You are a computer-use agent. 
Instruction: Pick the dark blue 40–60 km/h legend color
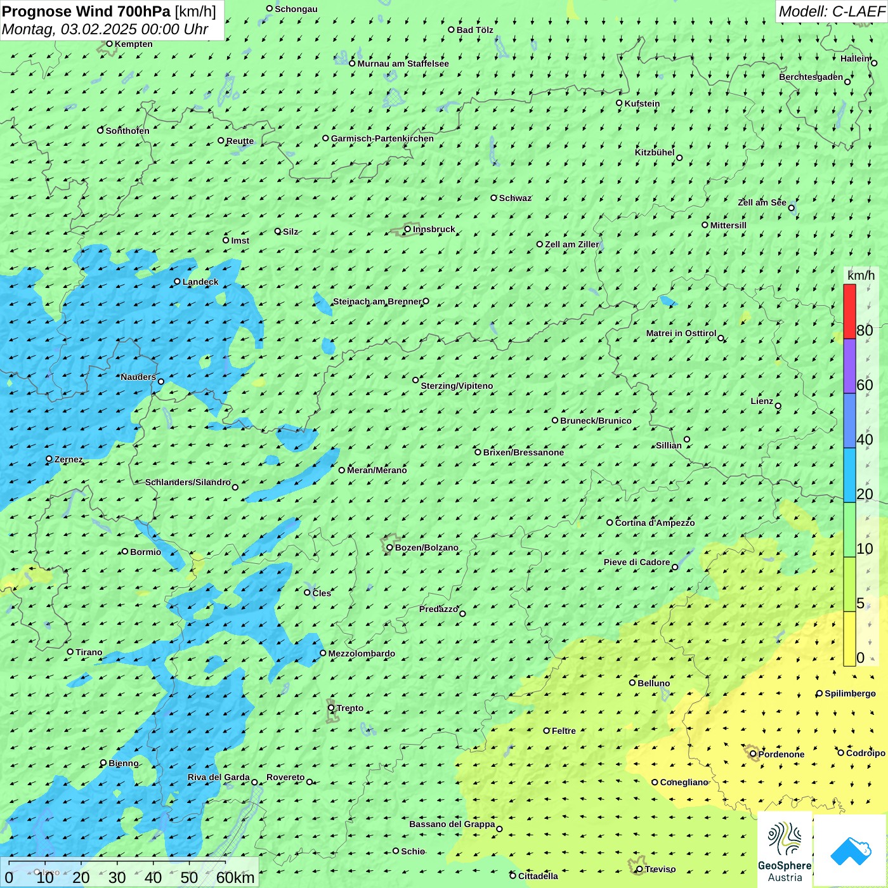[x=849, y=421]
